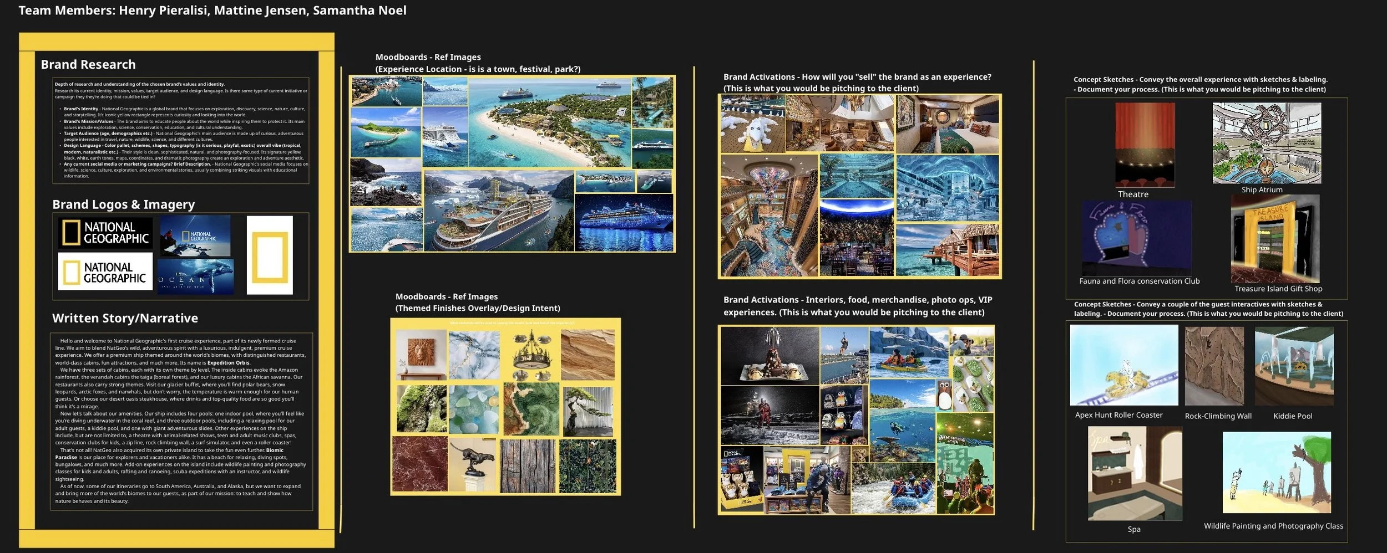
Task: Click the Ship Atrium sketch
Action: click(x=1267, y=143)
